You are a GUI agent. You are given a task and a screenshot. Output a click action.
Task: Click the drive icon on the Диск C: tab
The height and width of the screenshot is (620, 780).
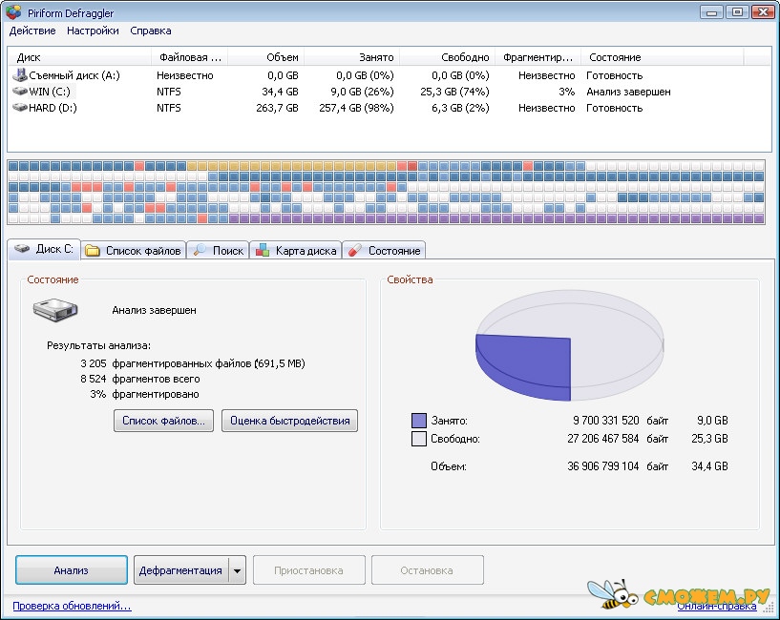pos(22,249)
